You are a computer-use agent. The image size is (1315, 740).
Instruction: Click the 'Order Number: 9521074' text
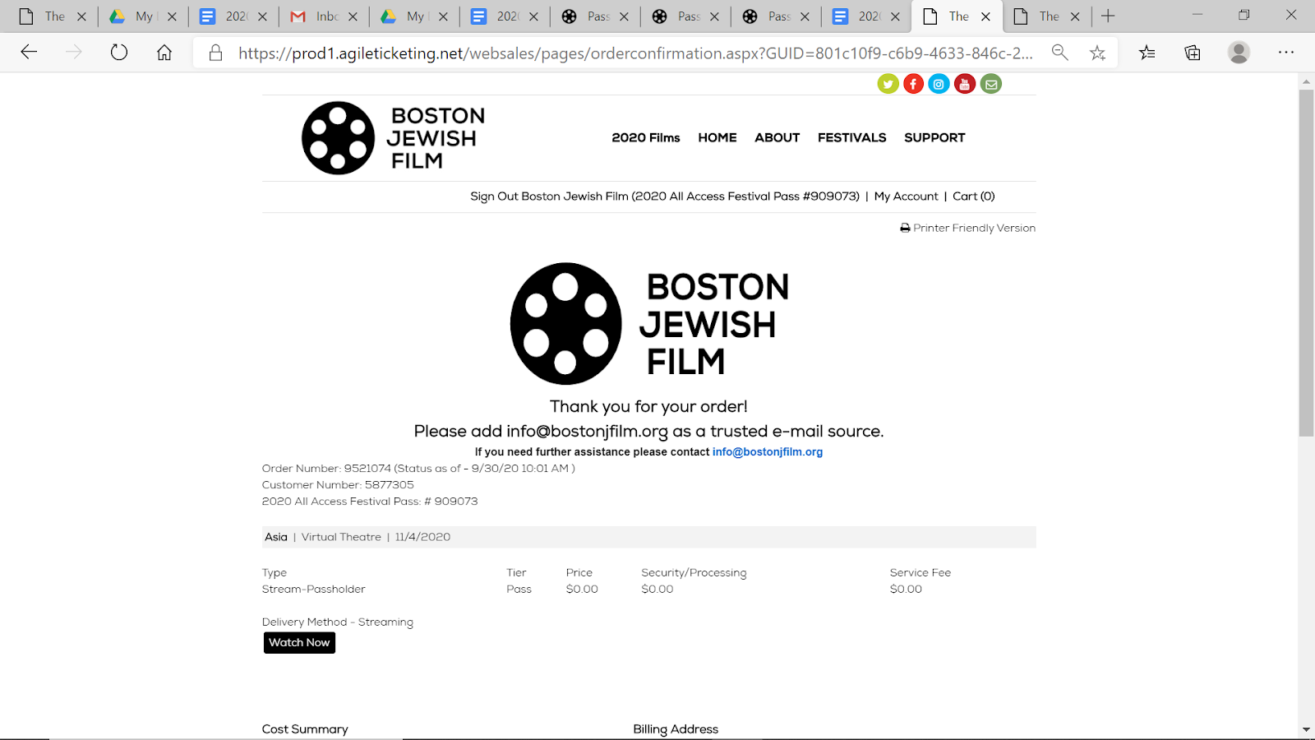[326, 469]
